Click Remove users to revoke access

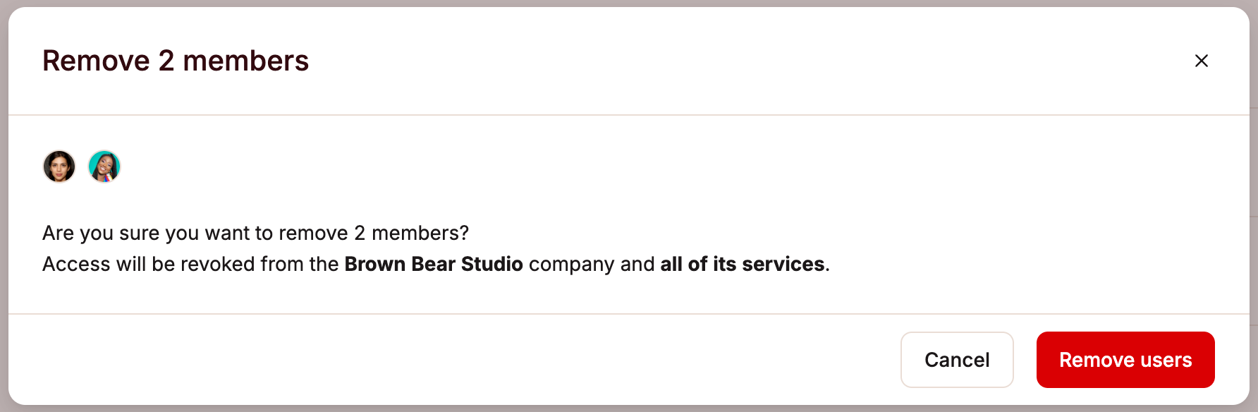[1125, 360]
